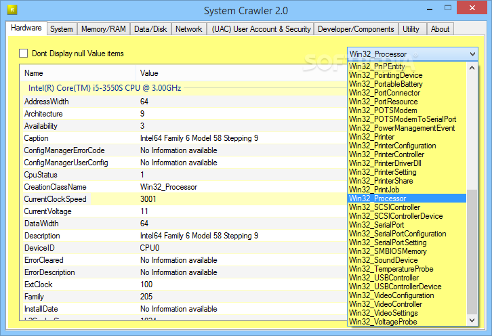Open the Memory/RAM tab

tap(104, 29)
